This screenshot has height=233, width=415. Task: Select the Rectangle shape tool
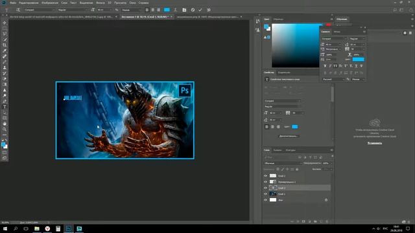[x=5, y=118]
